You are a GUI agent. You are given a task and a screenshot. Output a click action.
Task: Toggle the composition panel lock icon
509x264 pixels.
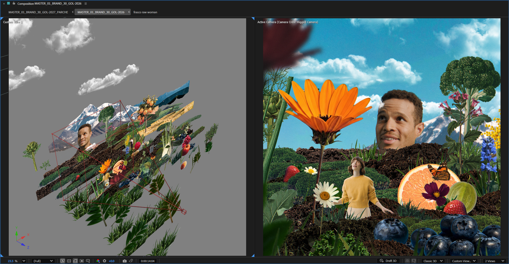14,3
